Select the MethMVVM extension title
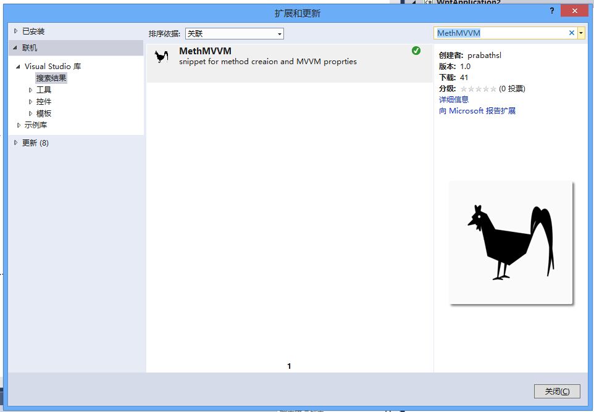The width and height of the screenshot is (594, 412). [206, 51]
